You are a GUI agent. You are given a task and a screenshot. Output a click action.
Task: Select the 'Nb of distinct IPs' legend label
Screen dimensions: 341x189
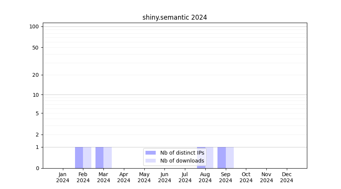[x=182, y=153]
